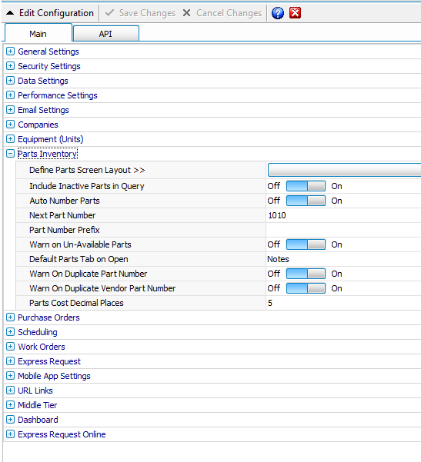The image size is (421, 462).
Task: Click the Auto Number Parts label
Action: pyautogui.click(x=65, y=201)
